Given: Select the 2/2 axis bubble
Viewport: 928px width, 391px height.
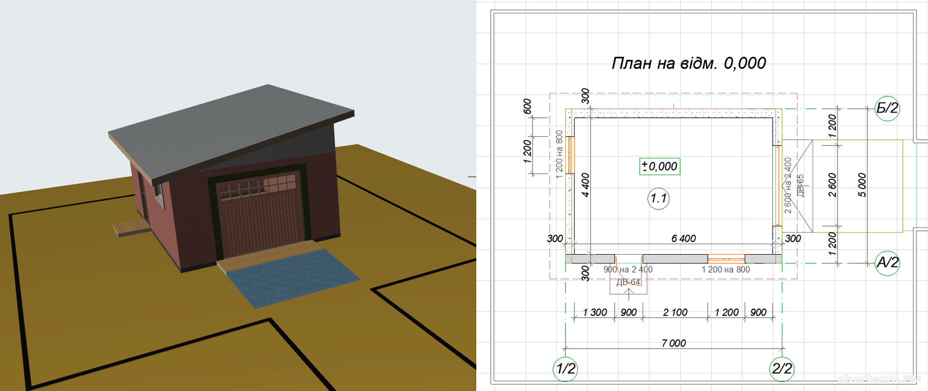Looking at the screenshot, I should pyautogui.click(x=781, y=368).
